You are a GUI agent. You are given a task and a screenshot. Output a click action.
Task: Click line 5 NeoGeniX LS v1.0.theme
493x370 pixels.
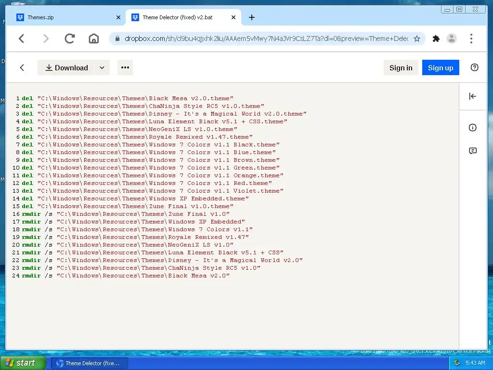point(130,129)
